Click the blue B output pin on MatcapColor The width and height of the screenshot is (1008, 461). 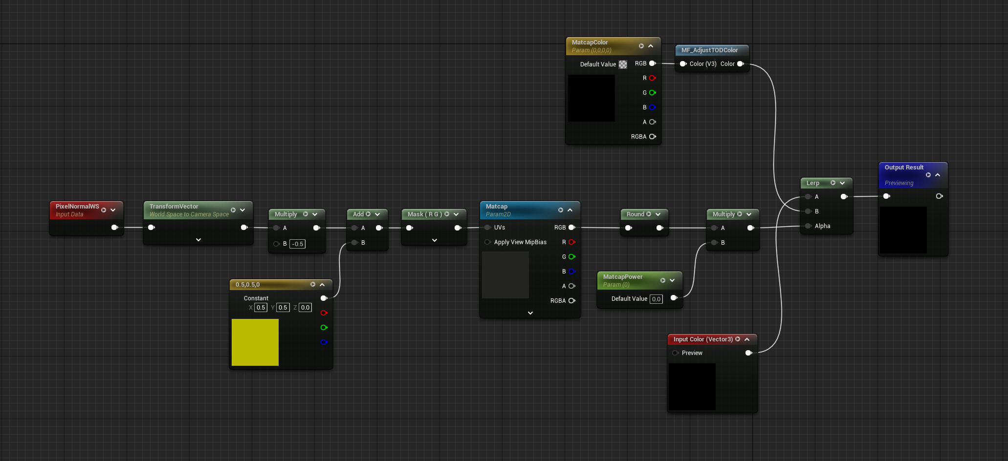tap(651, 107)
